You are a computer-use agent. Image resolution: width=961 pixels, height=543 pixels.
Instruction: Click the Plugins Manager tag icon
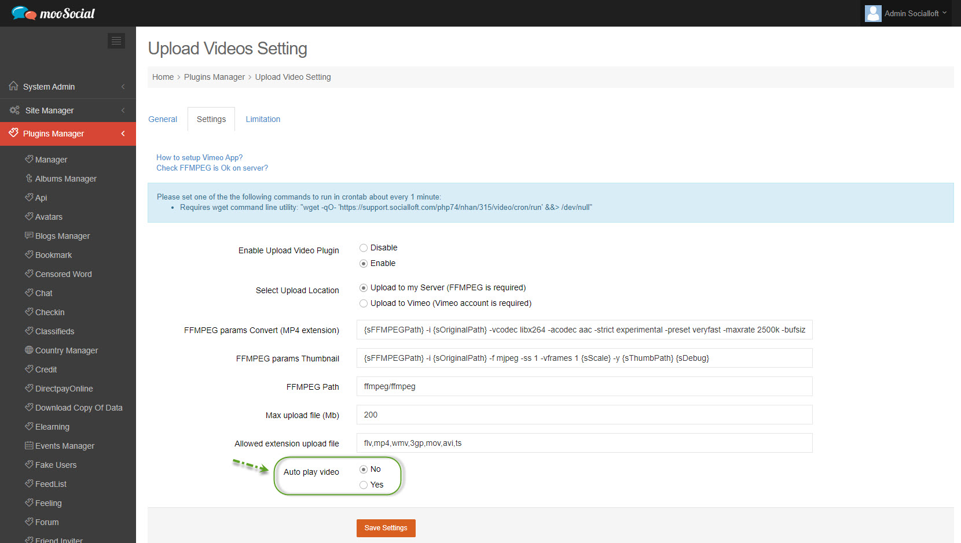[x=13, y=133]
